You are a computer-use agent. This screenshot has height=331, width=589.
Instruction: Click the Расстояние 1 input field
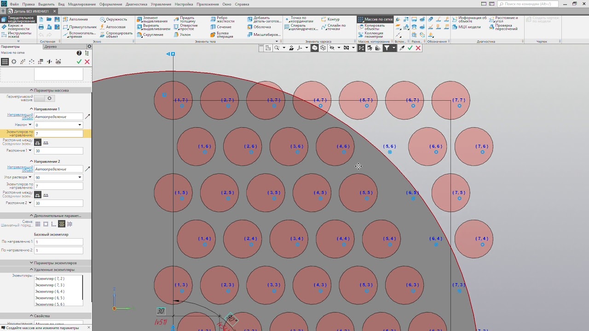pos(58,151)
